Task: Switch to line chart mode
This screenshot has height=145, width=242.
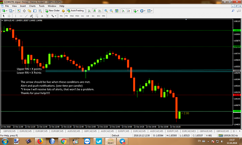Action: (100, 11)
